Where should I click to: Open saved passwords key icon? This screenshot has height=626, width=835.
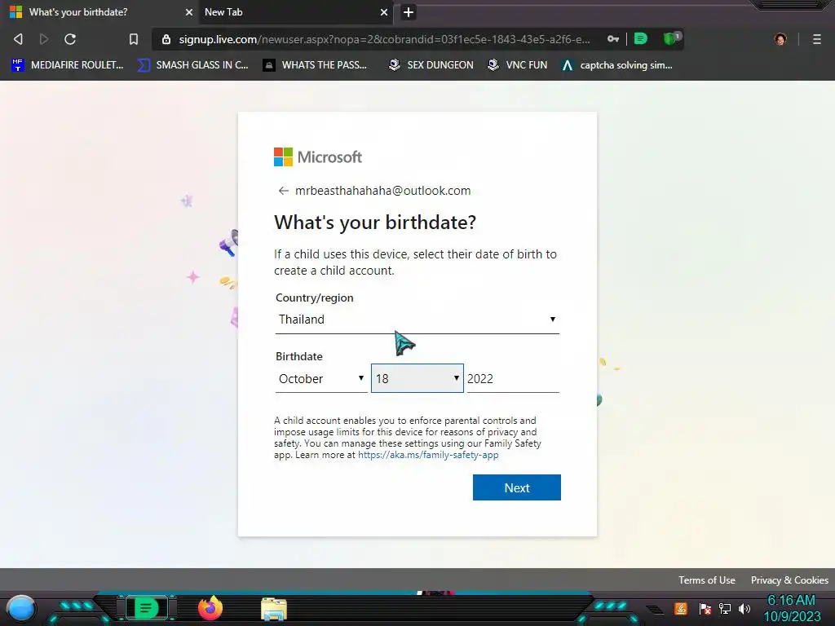(613, 39)
